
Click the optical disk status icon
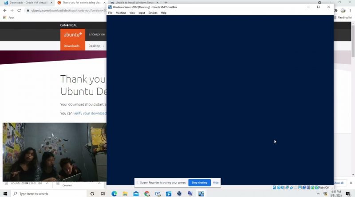coord(279,188)
